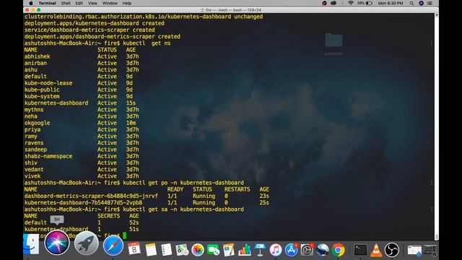
Task: Click 'kubectl get sa -n kubernetes-dashboard' command
Action: pos(183,209)
